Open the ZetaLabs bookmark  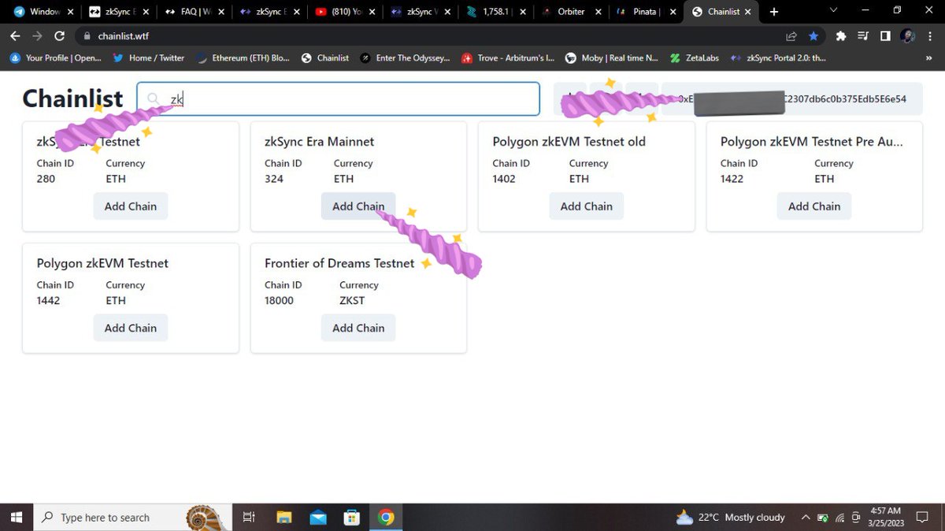pos(694,58)
